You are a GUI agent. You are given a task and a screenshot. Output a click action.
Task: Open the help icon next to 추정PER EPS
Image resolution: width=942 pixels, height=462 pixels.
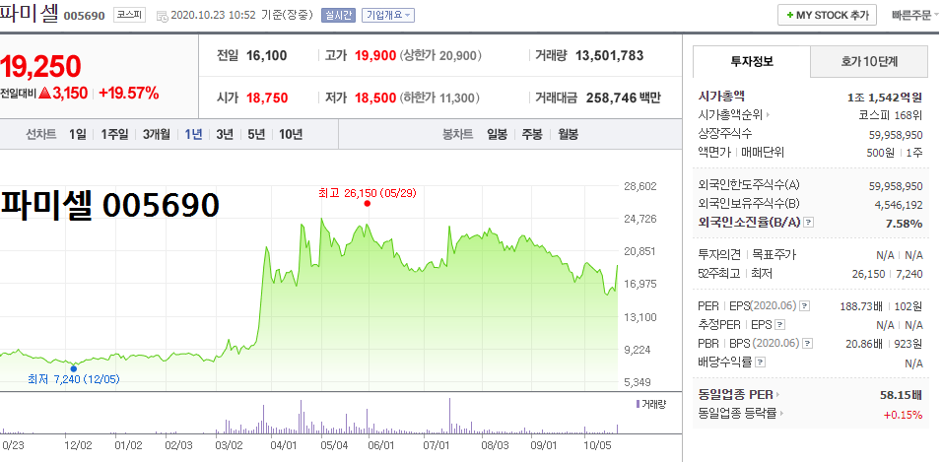tap(780, 325)
